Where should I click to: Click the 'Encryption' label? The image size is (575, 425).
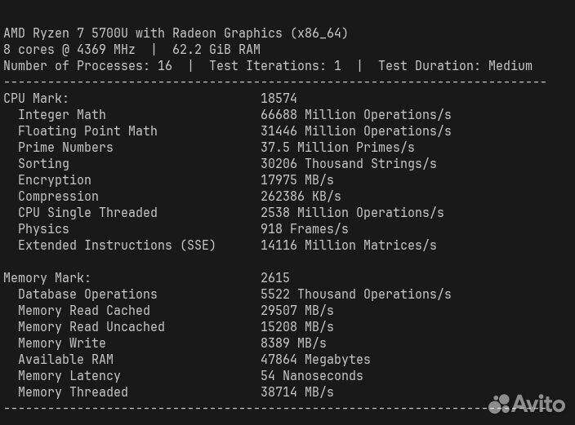55,180
